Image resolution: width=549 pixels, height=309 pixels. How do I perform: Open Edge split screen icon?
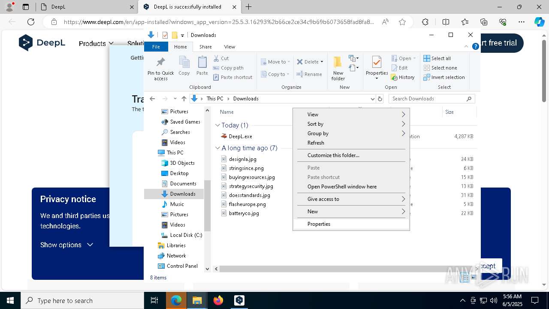(x=446, y=22)
